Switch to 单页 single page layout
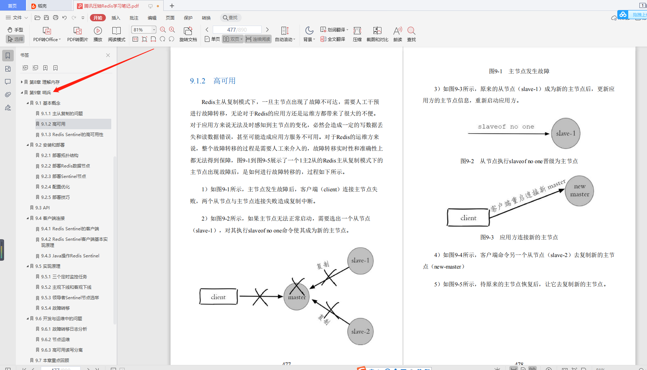This screenshot has width=647, height=370. point(212,39)
